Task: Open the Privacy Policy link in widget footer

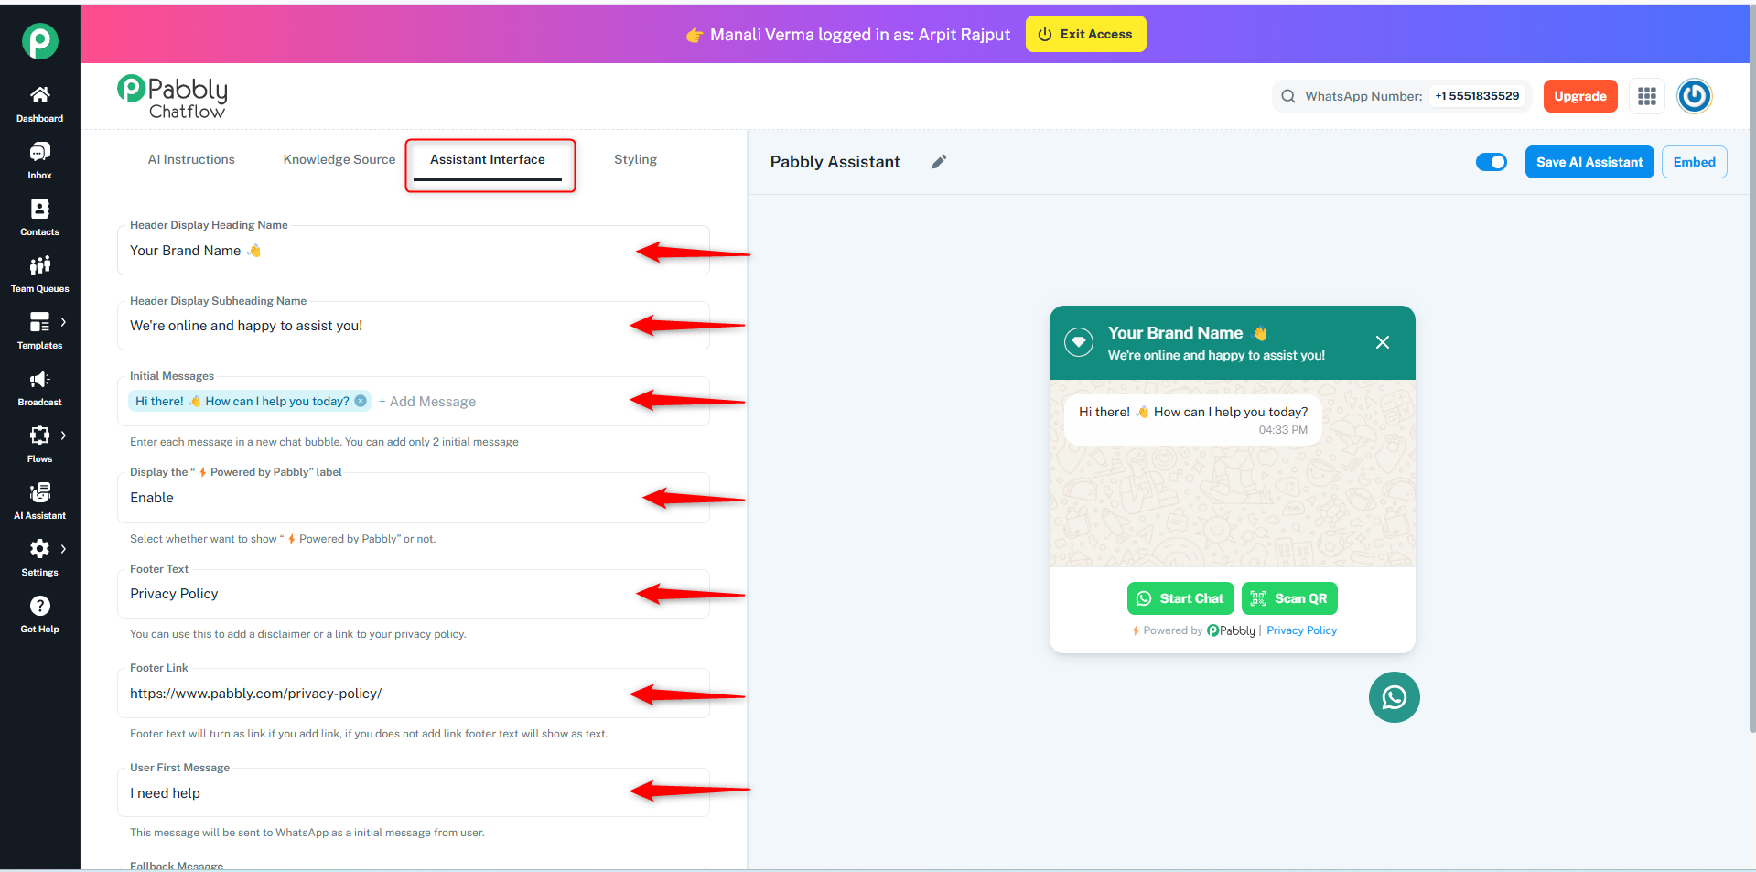Action: 1301,630
